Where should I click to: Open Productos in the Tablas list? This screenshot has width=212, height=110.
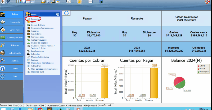click(x=35, y=19)
